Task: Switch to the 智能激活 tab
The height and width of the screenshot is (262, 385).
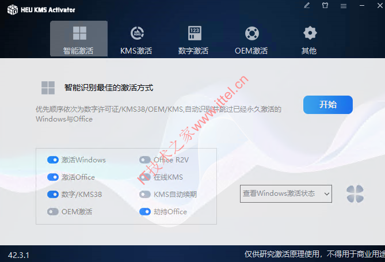Action: [79, 39]
